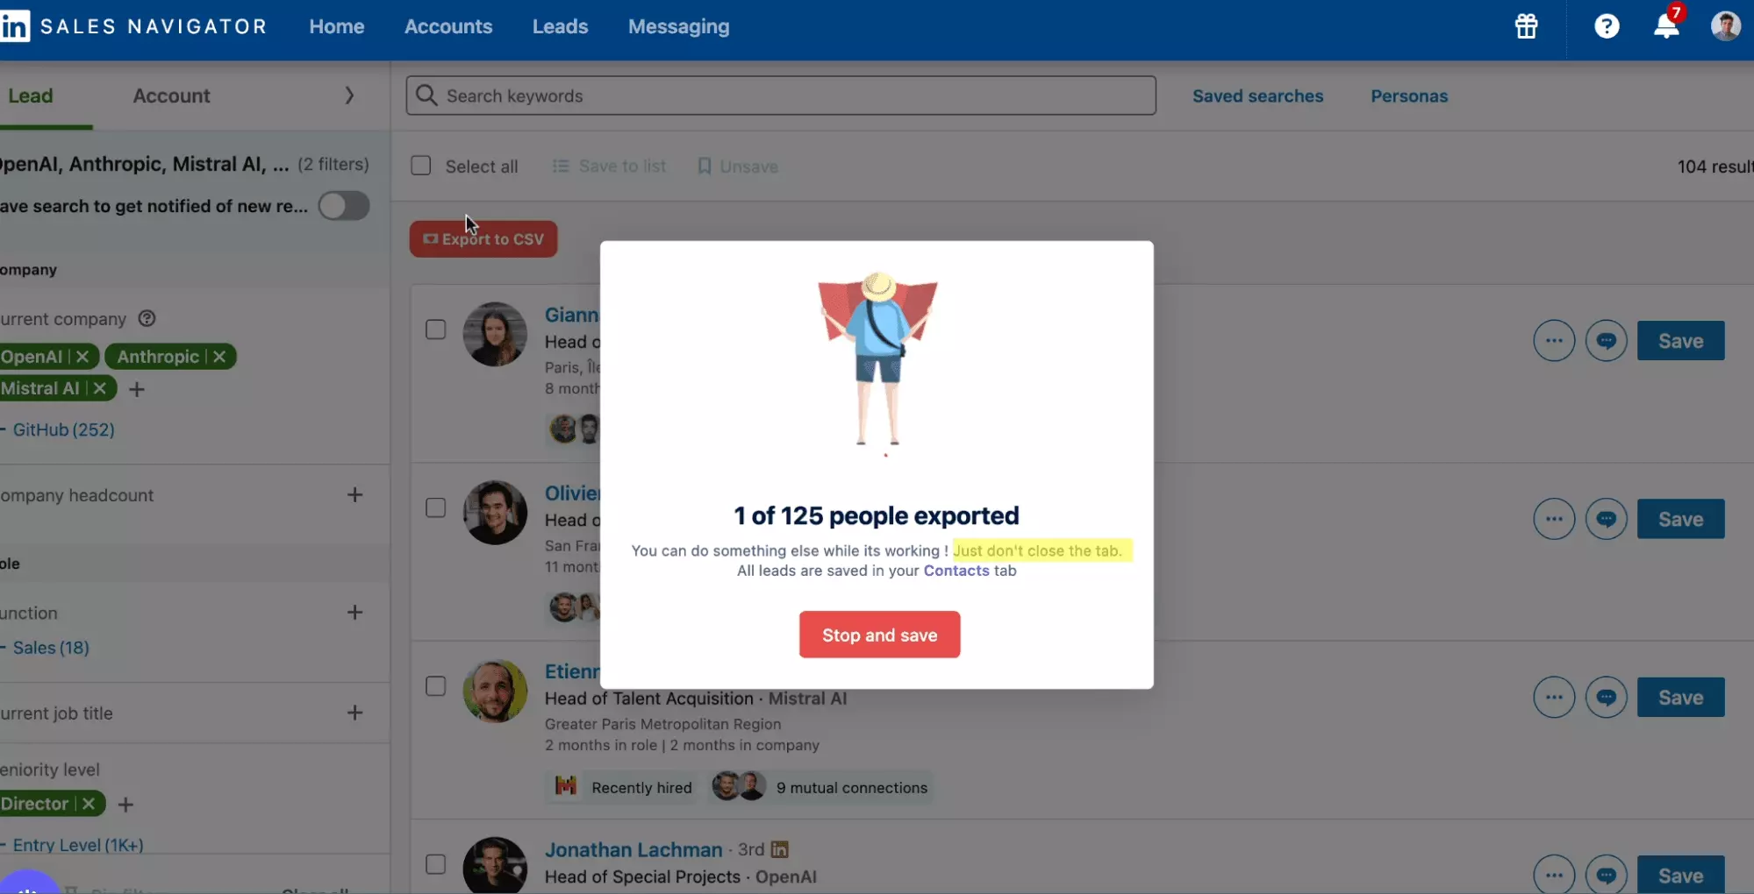This screenshot has height=894, width=1754.
Task: Open the Leads menu
Action: (560, 26)
